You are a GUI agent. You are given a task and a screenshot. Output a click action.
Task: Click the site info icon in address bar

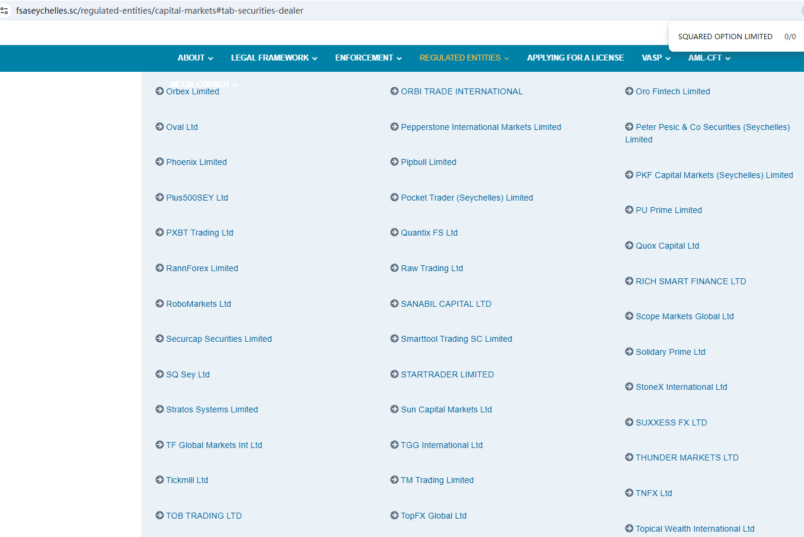(x=4, y=11)
